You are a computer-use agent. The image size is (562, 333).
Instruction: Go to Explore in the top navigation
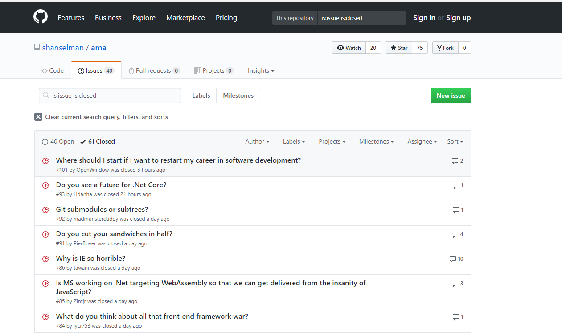click(144, 18)
